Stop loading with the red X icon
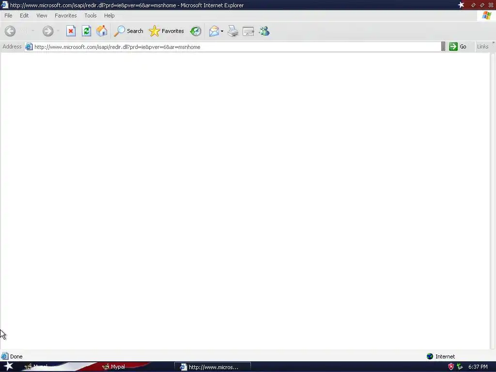This screenshot has width=496, height=372. [71, 31]
